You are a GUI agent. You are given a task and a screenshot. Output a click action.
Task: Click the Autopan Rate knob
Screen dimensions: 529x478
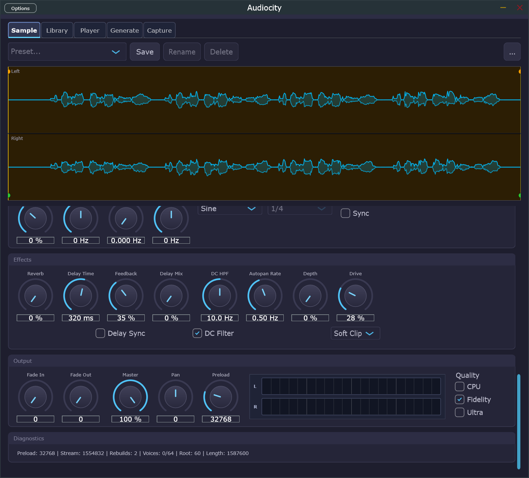[x=265, y=296]
